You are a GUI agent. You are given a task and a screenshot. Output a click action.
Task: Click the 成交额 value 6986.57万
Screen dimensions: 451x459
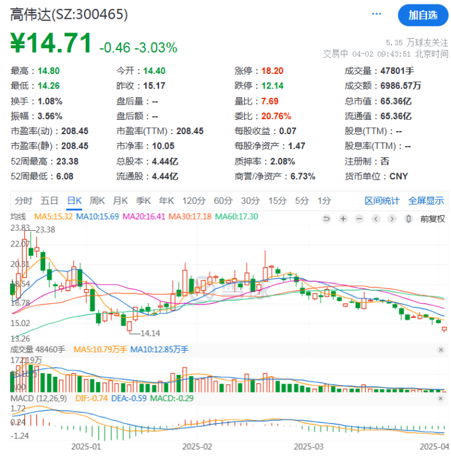400,86
